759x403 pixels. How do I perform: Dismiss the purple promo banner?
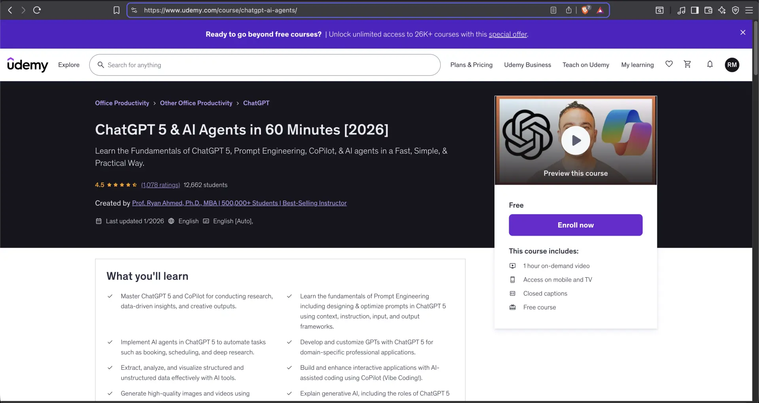point(743,32)
